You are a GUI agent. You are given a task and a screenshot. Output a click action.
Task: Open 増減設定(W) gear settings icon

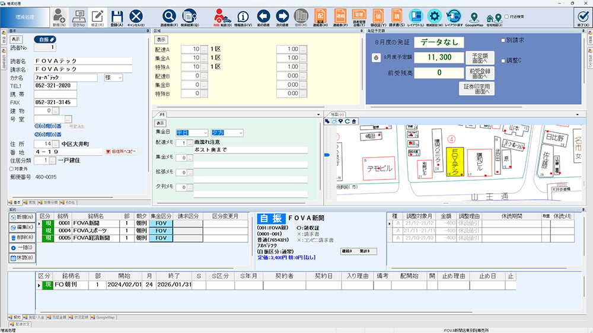(435, 17)
